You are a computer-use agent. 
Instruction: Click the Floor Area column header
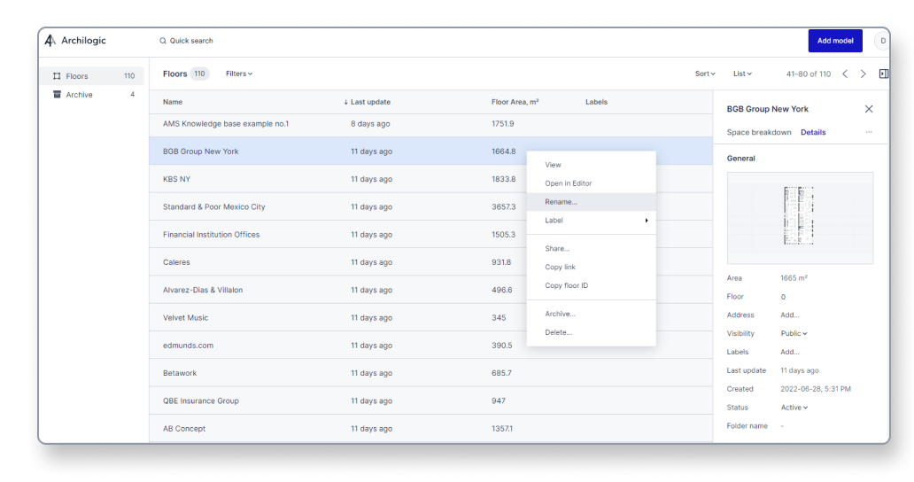(515, 102)
